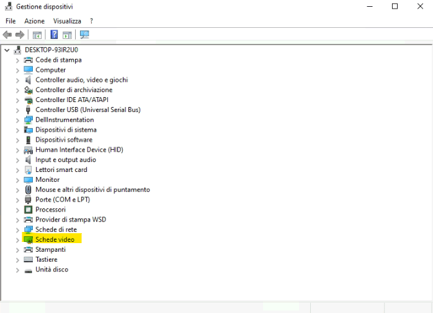This screenshot has height=313, width=433.
Task: Click the show/hide console tree icon
Action: tap(37, 35)
